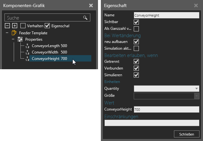Collapse all nodes with minus icon
This screenshot has width=203, height=141.
pyautogui.click(x=7, y=26)
